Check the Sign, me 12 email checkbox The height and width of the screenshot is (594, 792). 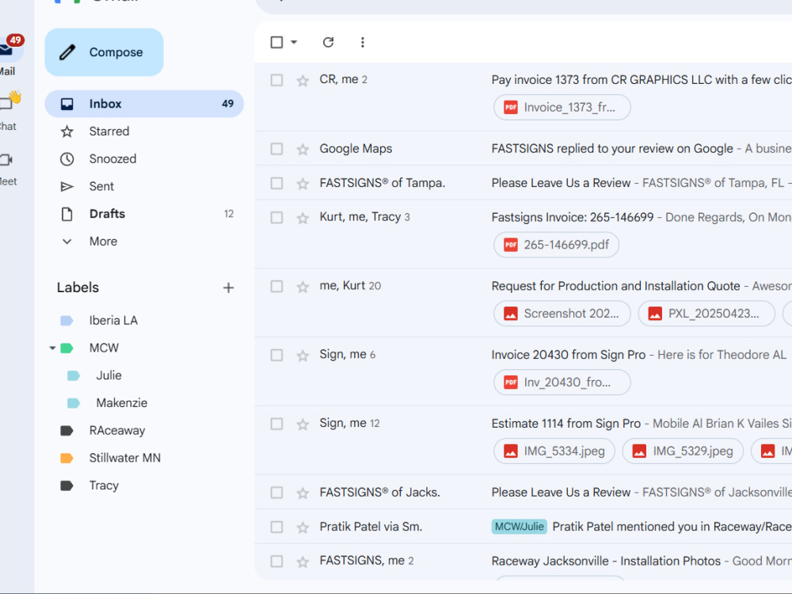click(276, 424)
